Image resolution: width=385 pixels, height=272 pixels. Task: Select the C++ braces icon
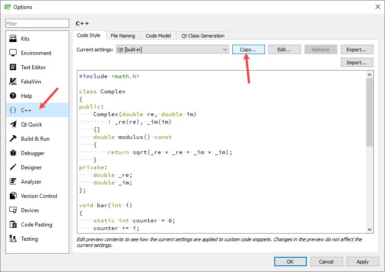point(13,110)
